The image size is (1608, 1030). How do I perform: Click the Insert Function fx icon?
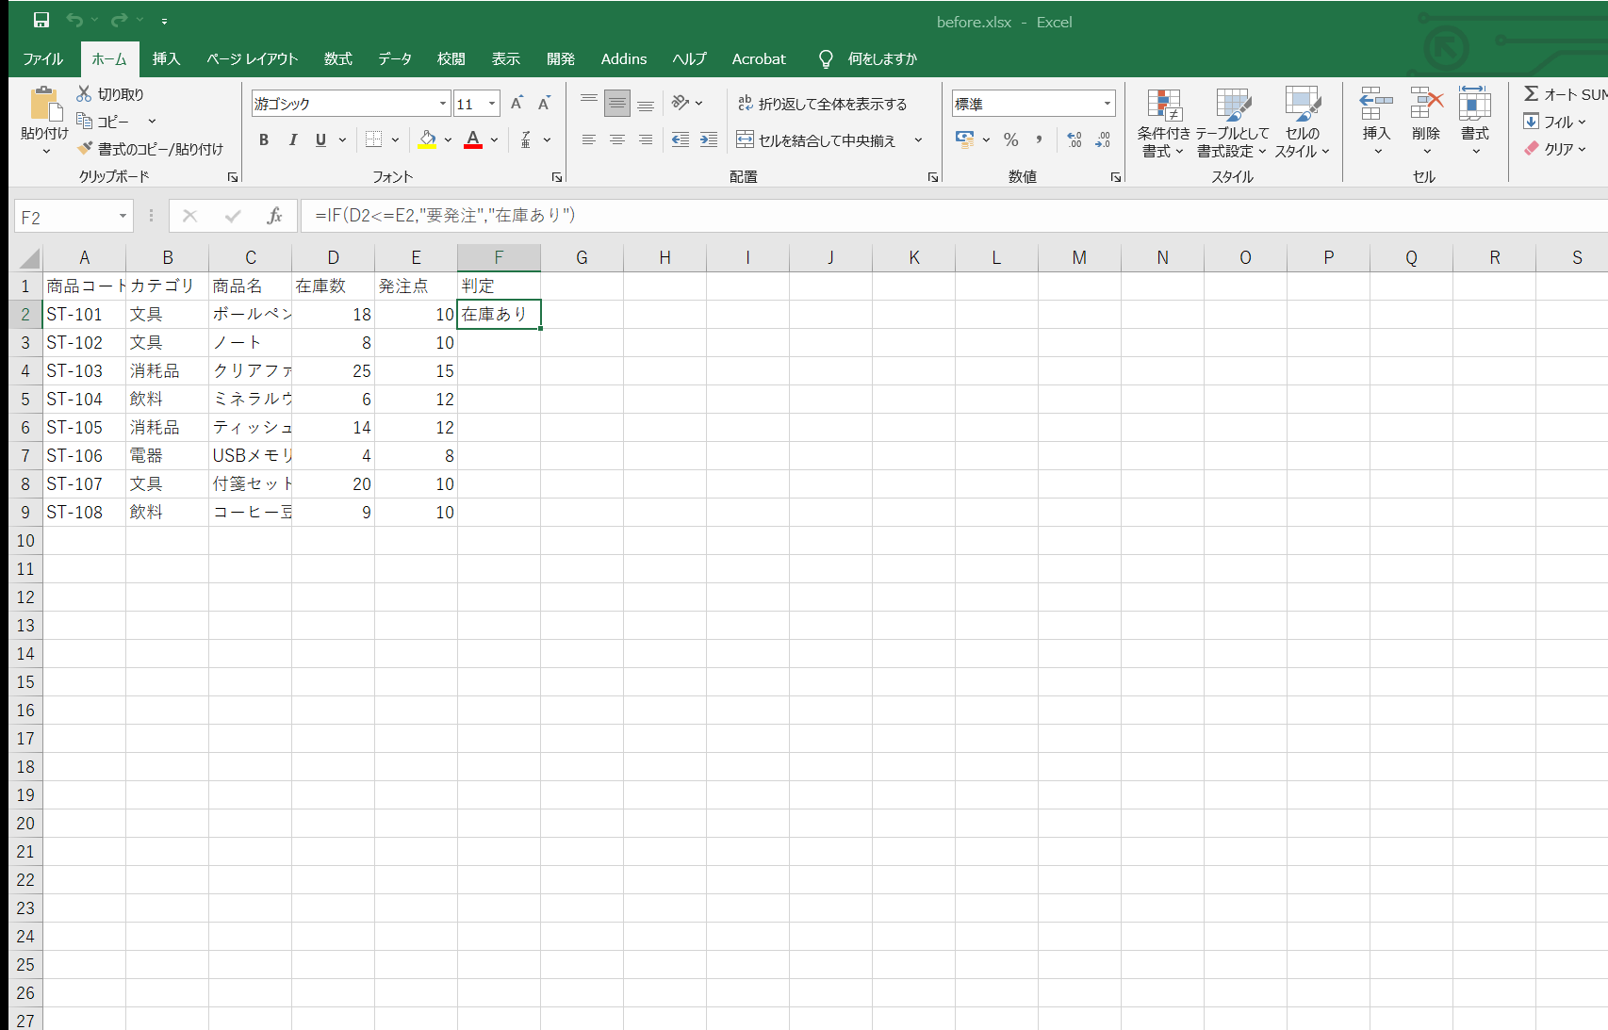274,216
